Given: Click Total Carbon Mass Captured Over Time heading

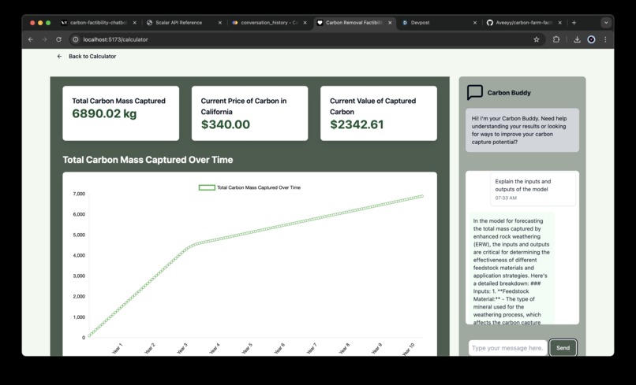Looking at the screenshot, I should point(148,160).
